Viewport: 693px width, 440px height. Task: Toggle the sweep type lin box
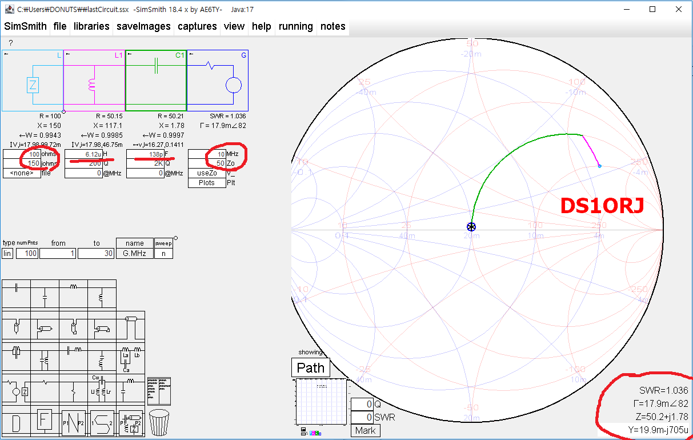(7, 253)
